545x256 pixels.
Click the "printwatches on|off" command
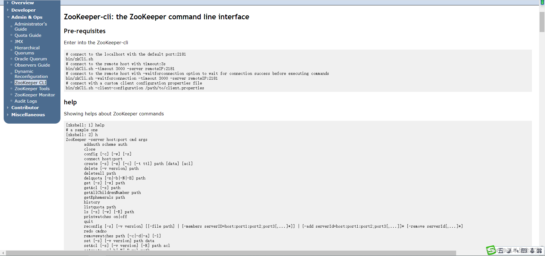point(106,217)
